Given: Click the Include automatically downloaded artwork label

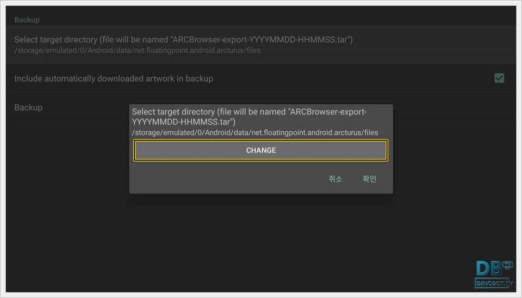Looking at the screenshot, I should click(114, 79).
